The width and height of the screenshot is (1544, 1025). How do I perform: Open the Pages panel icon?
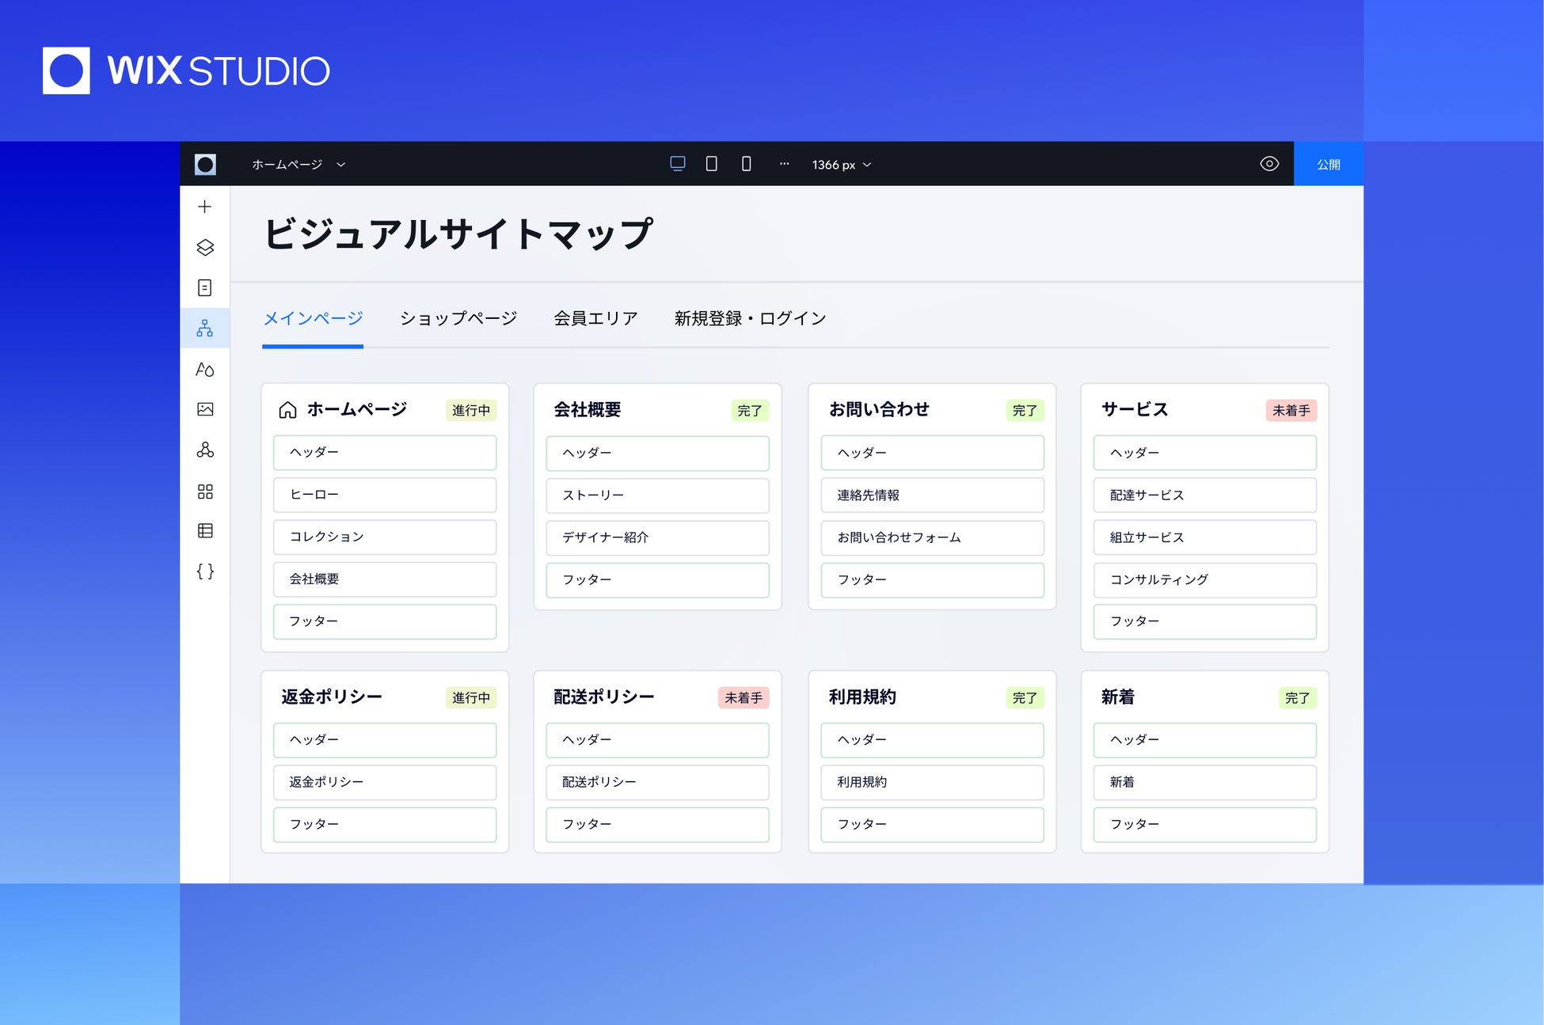(204, 288)
